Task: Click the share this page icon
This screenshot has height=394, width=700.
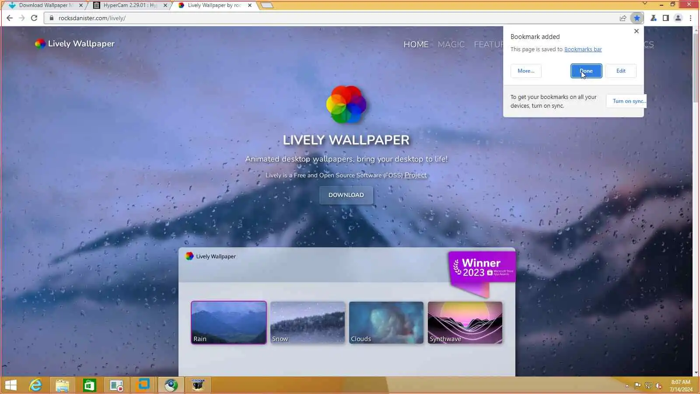Action: tap(623, 18)
